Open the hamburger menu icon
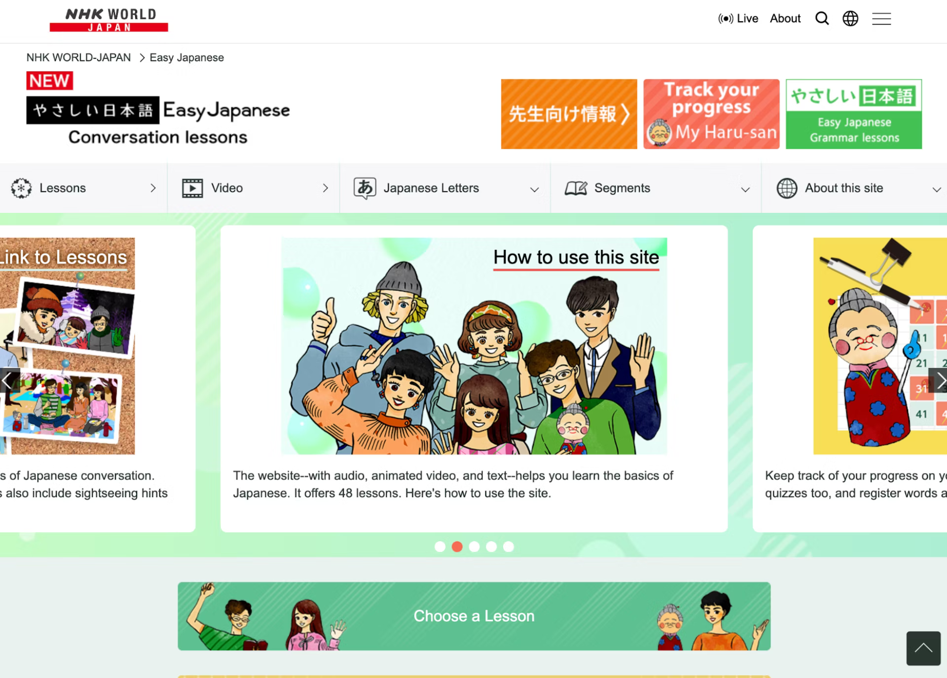947x678 pixels. coord(881,19)
